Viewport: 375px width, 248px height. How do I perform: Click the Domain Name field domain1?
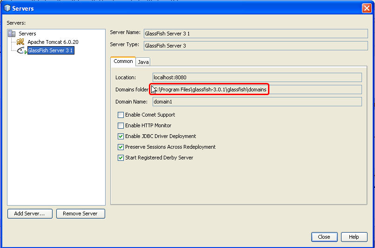point(257,102)
